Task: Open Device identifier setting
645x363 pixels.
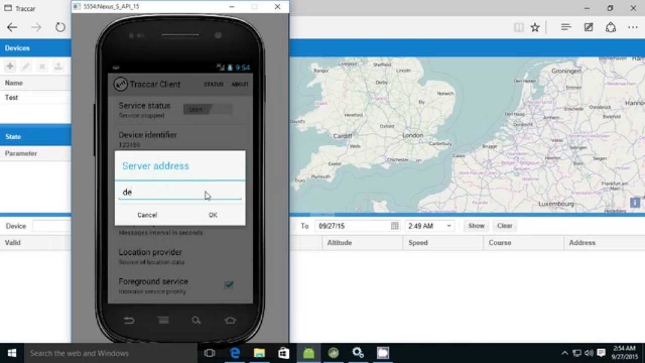Action: 180,139
